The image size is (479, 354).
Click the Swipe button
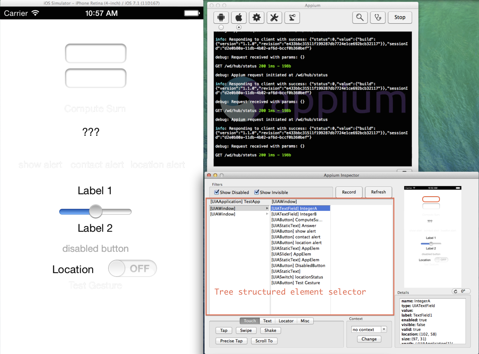pos(246,330)
